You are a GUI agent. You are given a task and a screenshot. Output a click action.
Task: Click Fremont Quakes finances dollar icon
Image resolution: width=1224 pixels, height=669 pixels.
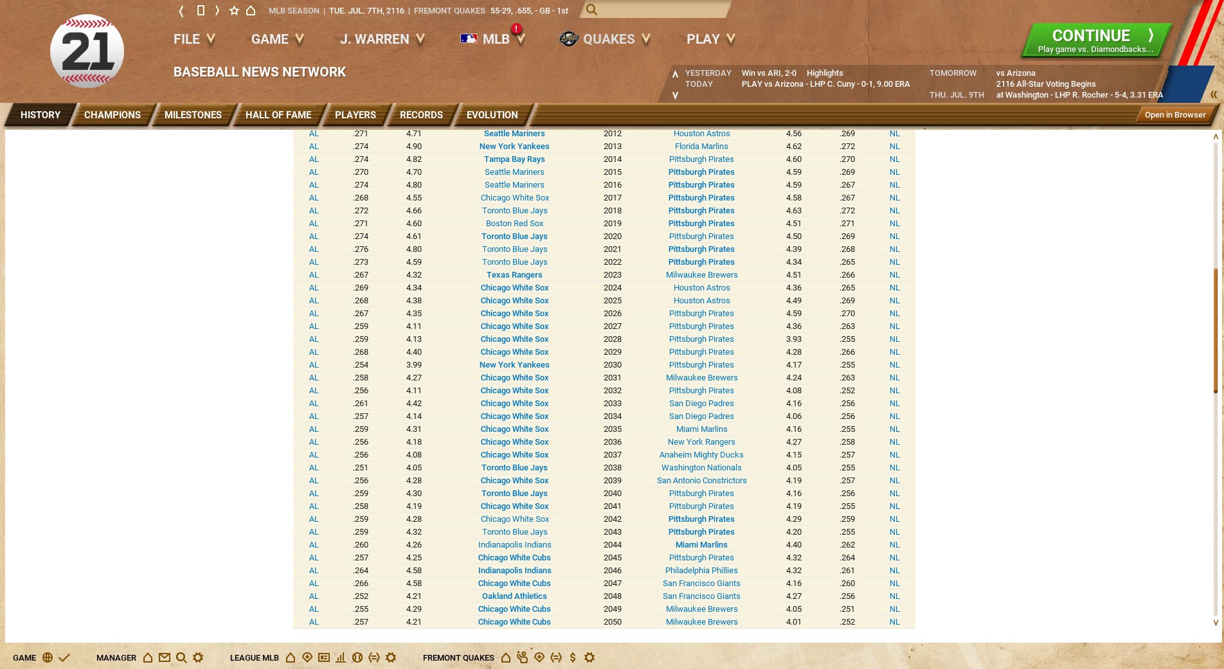point(572,657)
